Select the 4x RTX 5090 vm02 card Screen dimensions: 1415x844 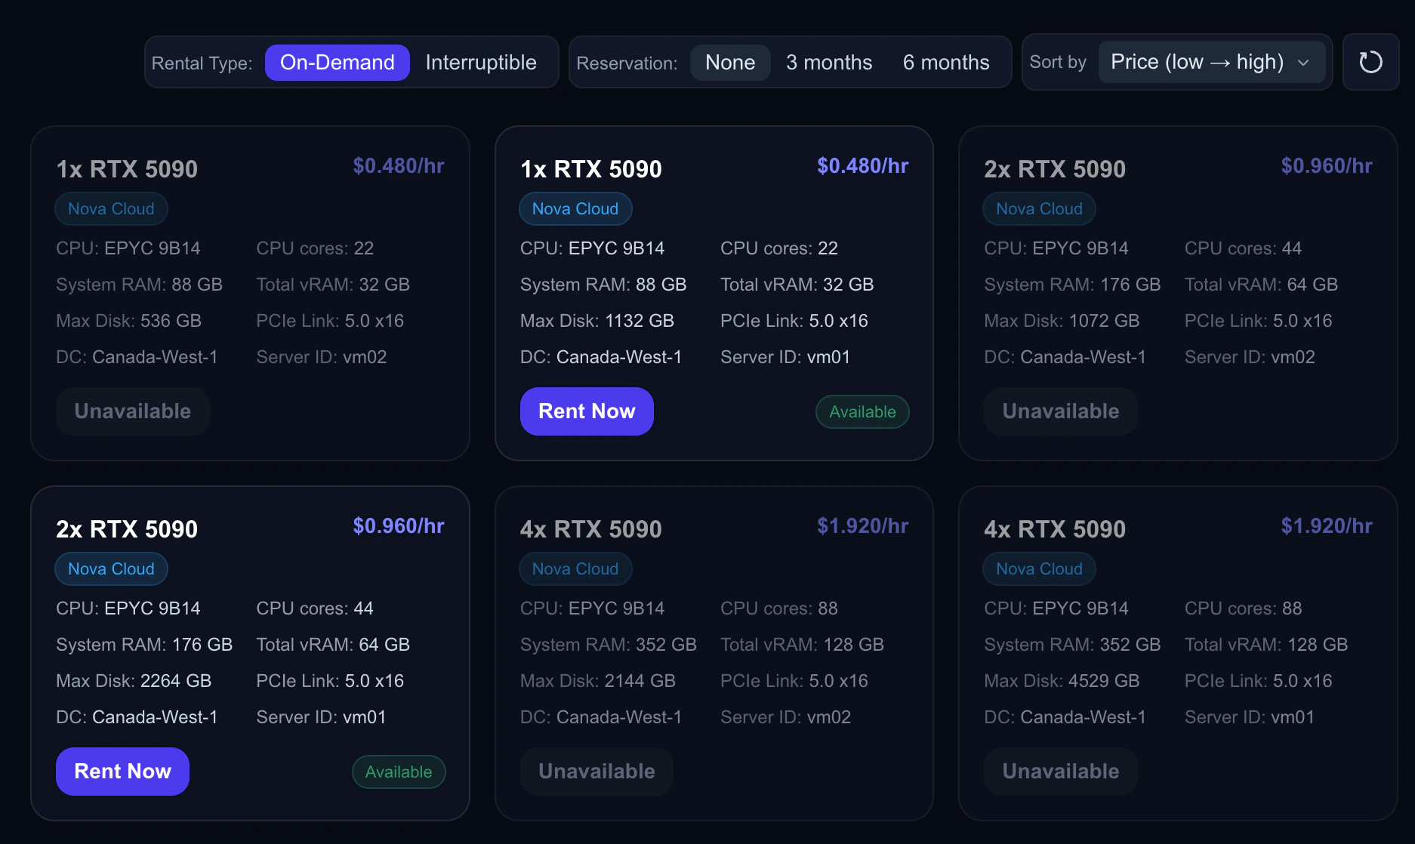click(714, 657)
